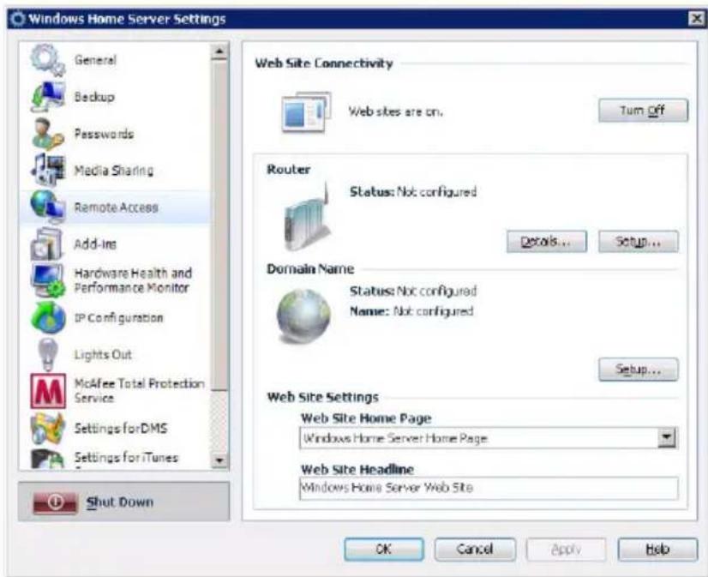
Task: Select McAfee Total Protection Service
Action: click(115, 391)
